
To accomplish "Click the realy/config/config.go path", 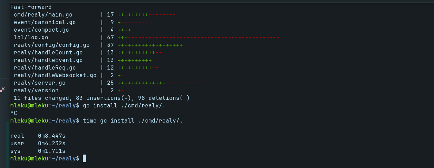I will [52, 45].
